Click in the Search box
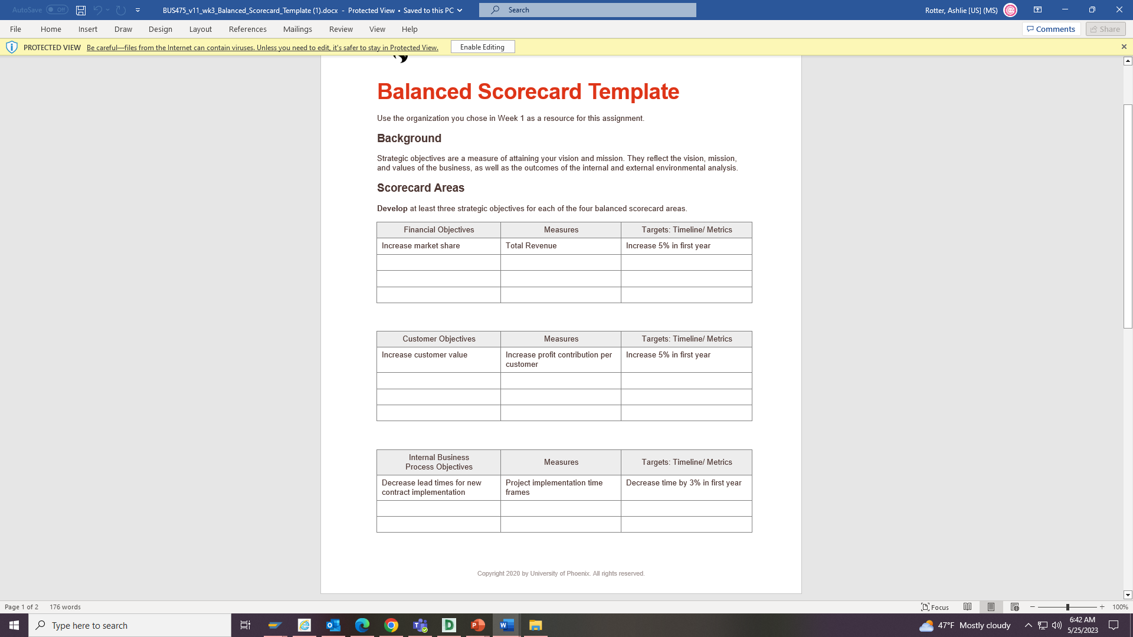The width and height of the screenshot is (1133, 637). coord(587,10)
